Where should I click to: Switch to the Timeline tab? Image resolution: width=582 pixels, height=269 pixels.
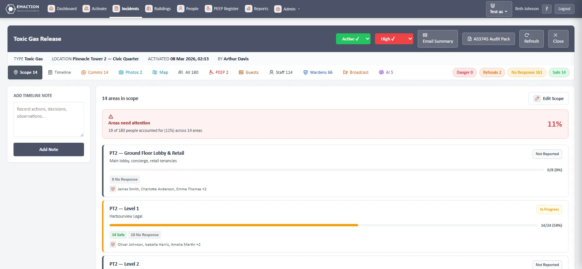click(59, 72)
